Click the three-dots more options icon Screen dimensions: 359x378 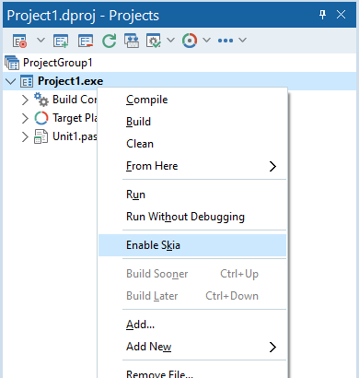tap(226, 41)
